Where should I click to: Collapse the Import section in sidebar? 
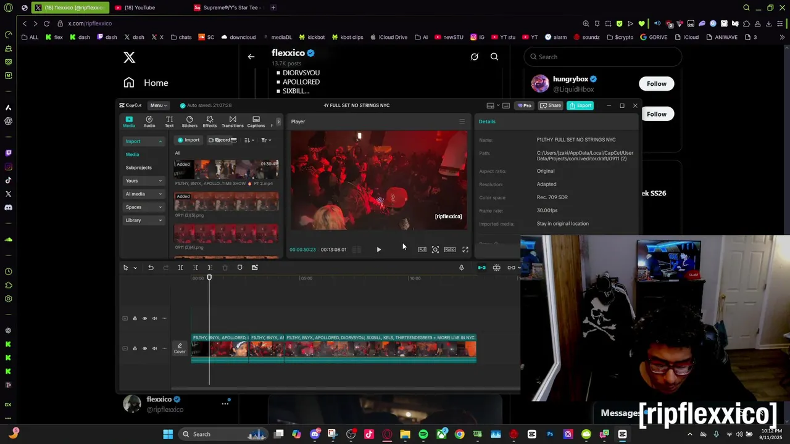[143, 141]
